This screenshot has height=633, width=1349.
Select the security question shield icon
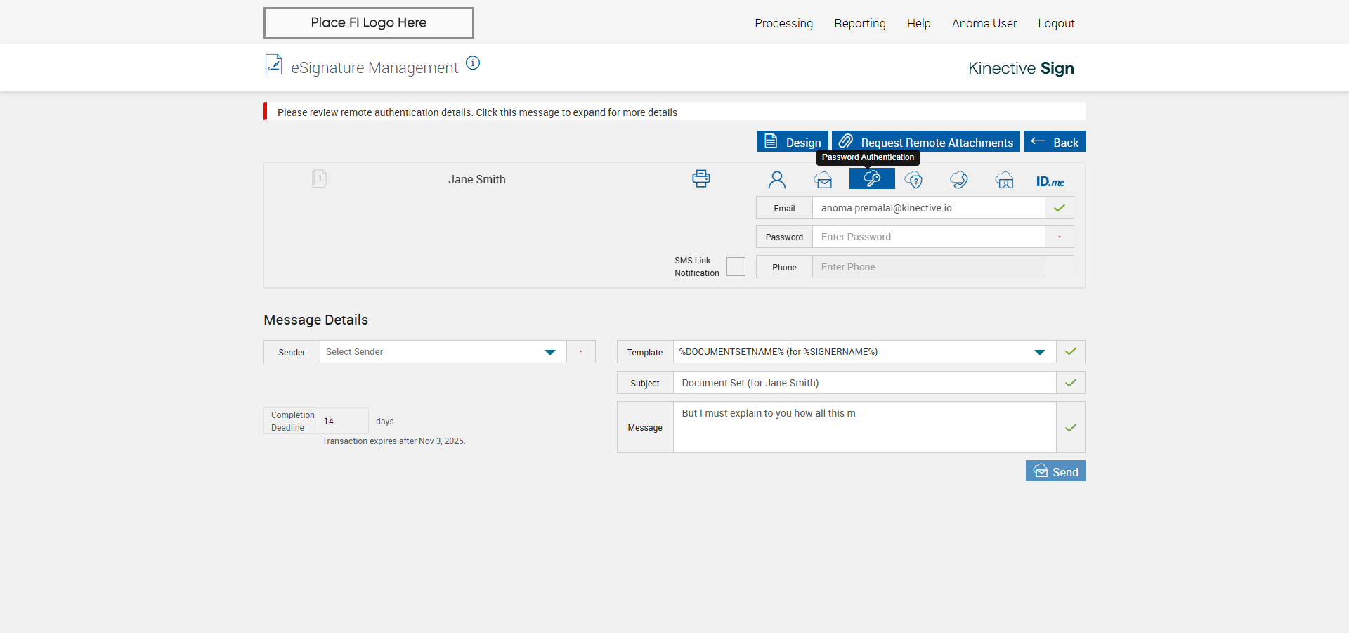(x=913, y=180)
